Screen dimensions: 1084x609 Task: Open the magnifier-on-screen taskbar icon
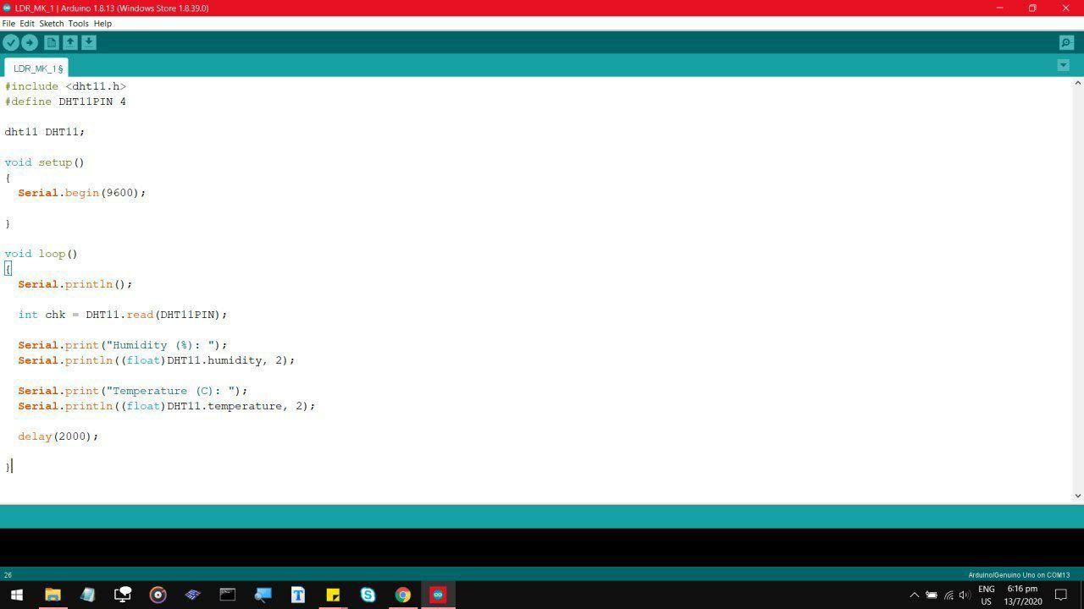pyautogui.click(x=263, y=595)
